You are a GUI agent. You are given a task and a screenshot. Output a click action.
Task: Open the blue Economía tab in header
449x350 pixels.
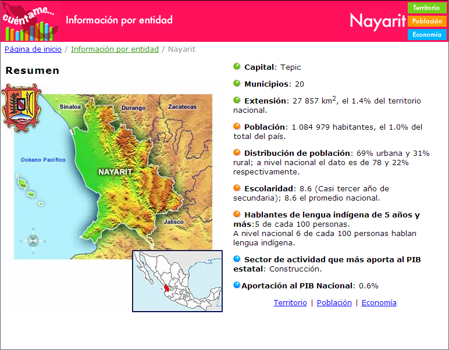pos(427,35)
